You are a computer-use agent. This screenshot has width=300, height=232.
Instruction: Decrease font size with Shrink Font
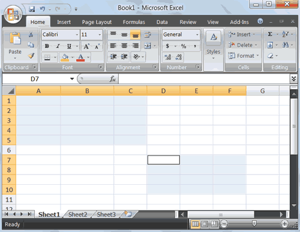point(97,47)
